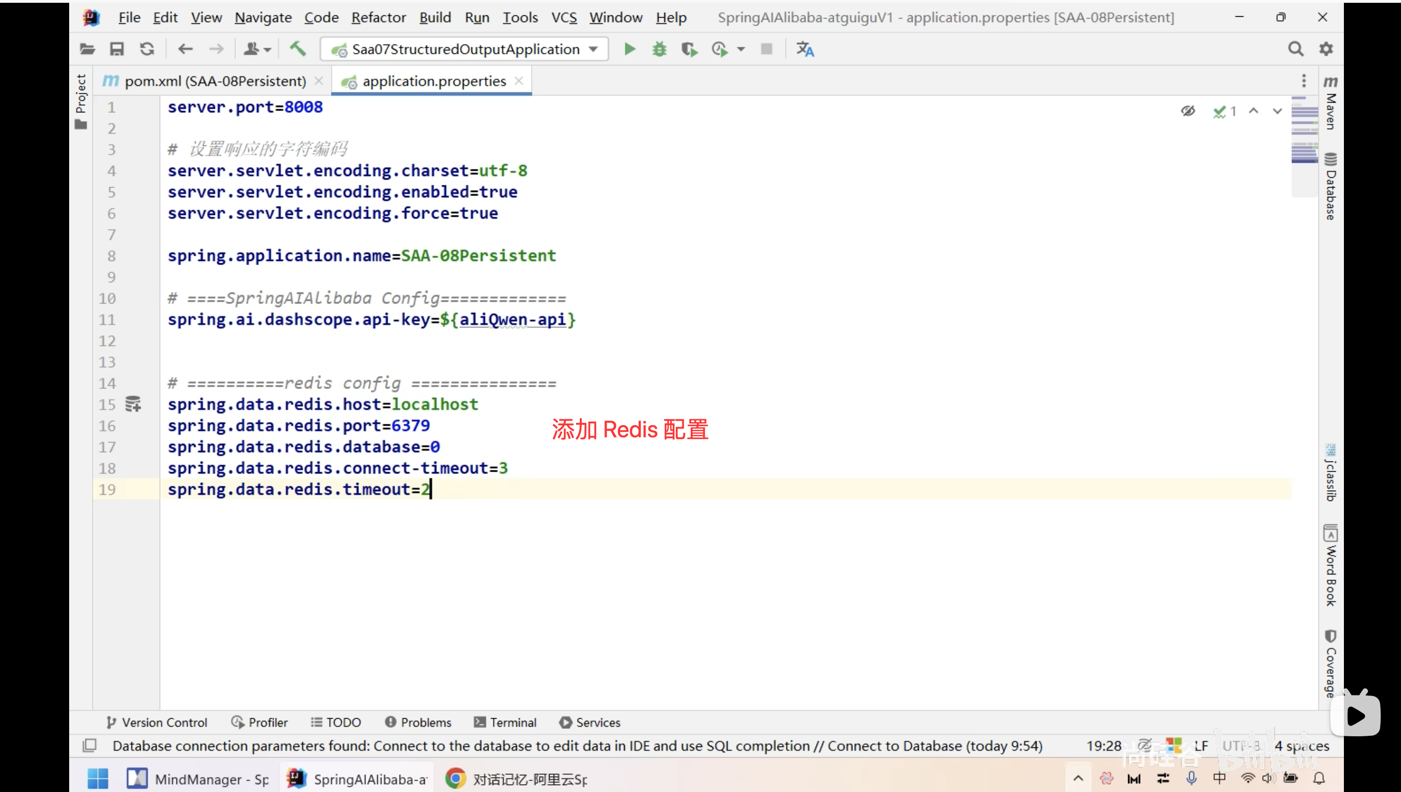Click the Sync reload icon
Viewport: 1401px width, 792px height.
147,49
